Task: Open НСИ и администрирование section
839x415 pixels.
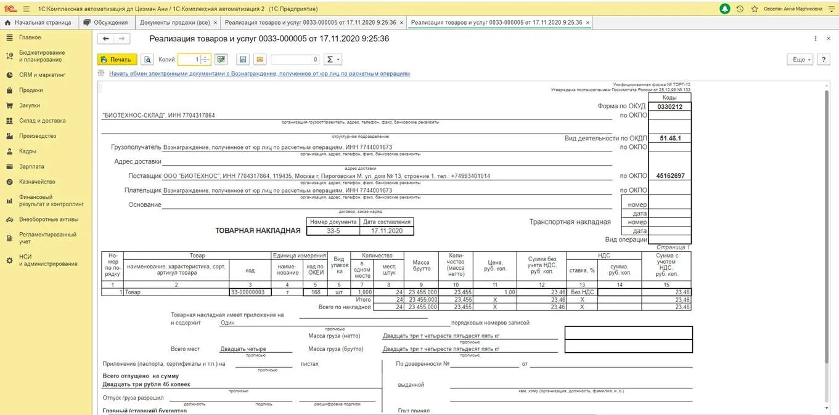Action: click(x=46, y=260)
